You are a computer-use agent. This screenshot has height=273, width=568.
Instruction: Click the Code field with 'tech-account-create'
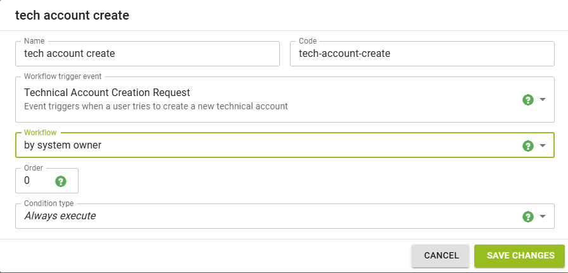[422, 54]
